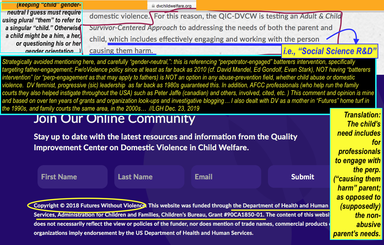
Task: Click the "Join Our Online Community" heading
Action: click(x=114, y=119)
